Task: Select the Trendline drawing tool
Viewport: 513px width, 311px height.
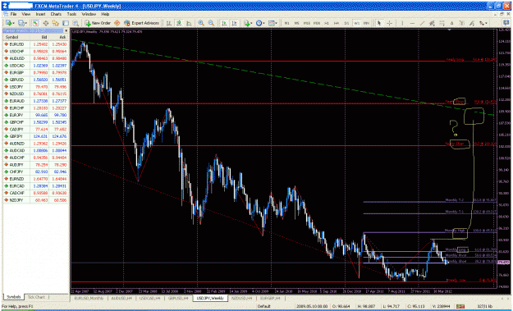Action: click(422, 23)
